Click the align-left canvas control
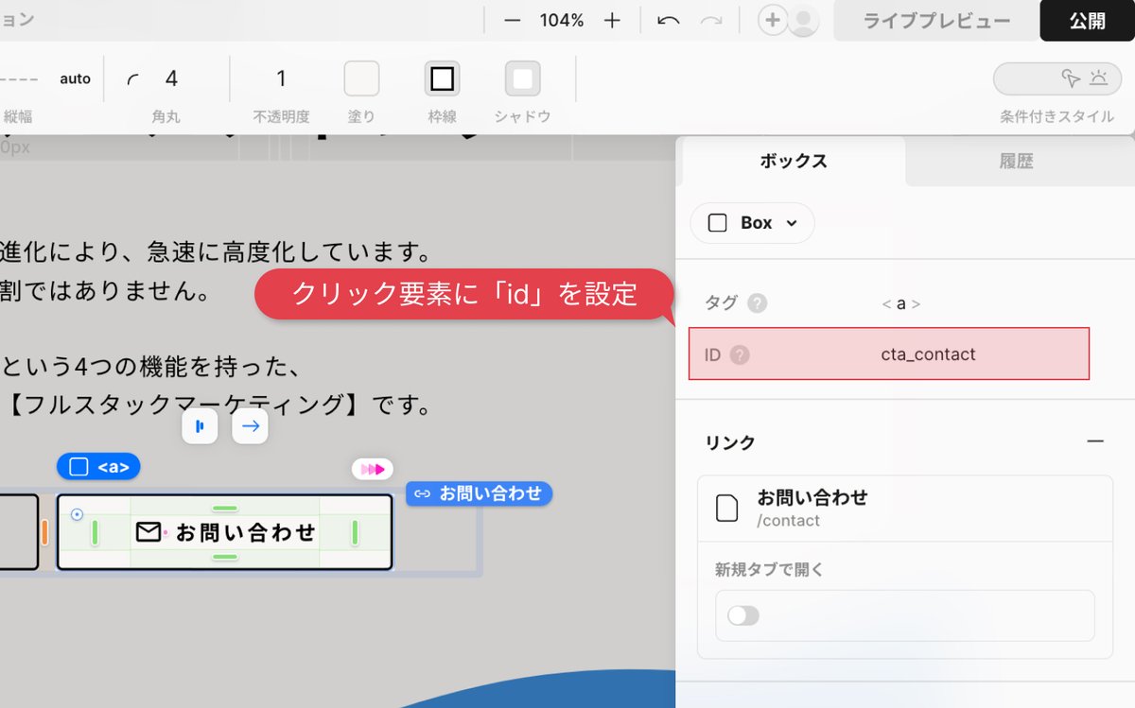The width and height of the screenshot is (1135, 708). pyautogui.click(x=200, y=426)
